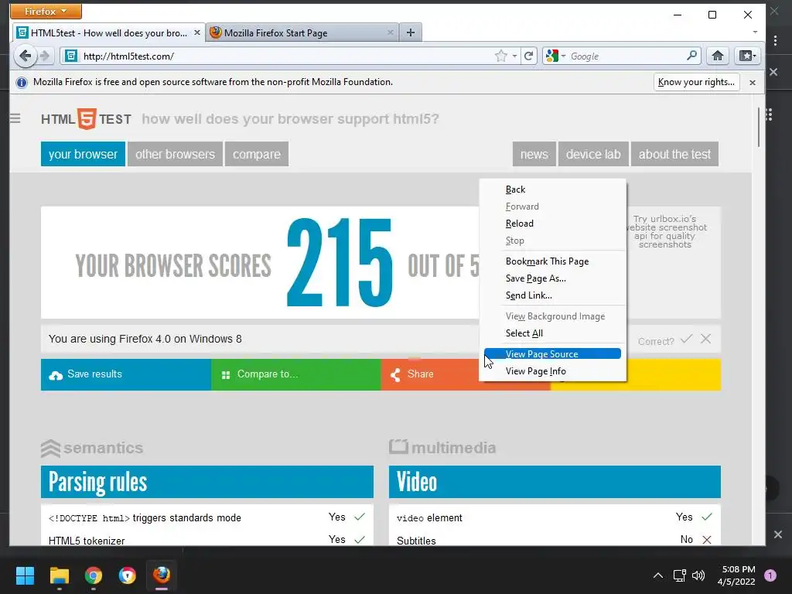Bookmark page with the star icon

pyautogui.click(x=500, y=56)
